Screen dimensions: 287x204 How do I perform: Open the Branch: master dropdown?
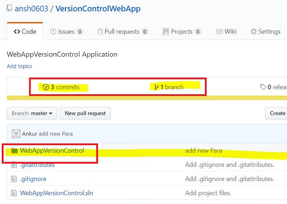[x=32, y=113]
